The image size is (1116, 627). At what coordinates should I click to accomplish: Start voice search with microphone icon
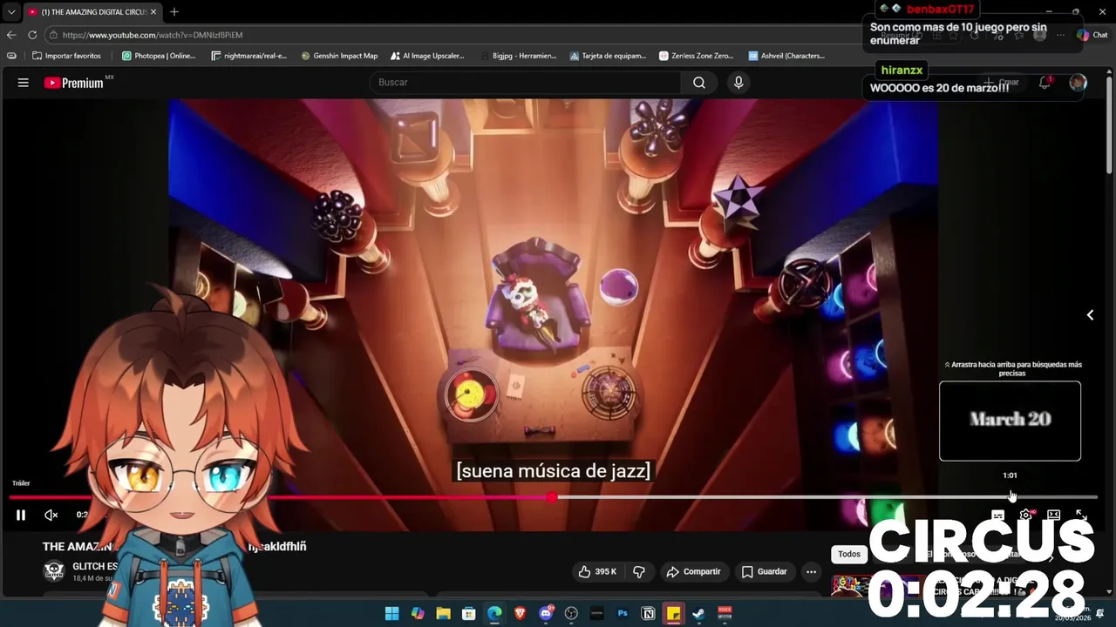click(x=738, y=82)
